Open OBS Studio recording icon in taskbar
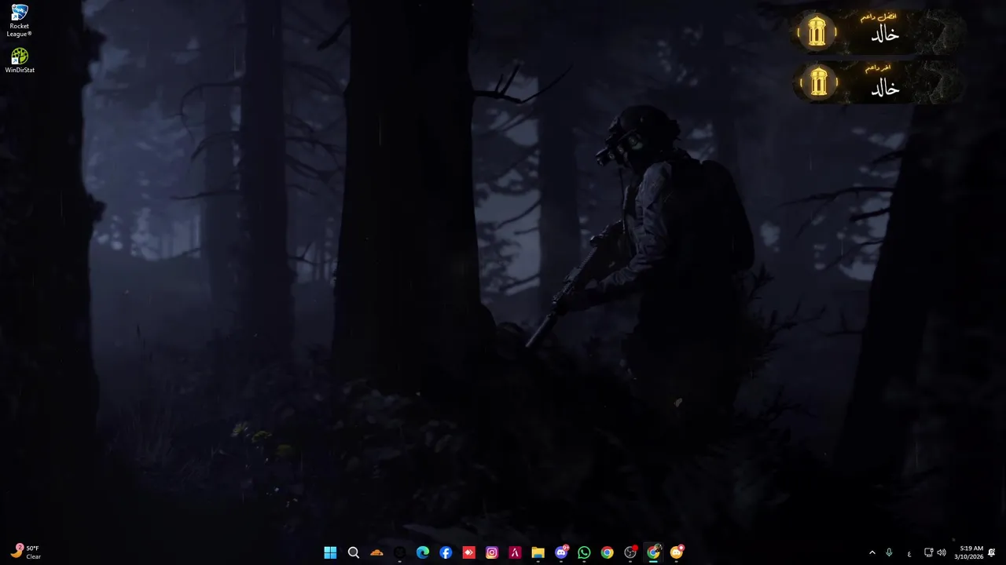The height and width of the screenshot is (565, 1006). pos(630,552)
